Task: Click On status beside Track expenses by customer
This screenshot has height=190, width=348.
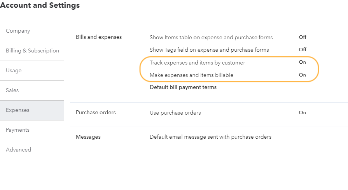Action: pyautogui.click(x=302, y=62)
